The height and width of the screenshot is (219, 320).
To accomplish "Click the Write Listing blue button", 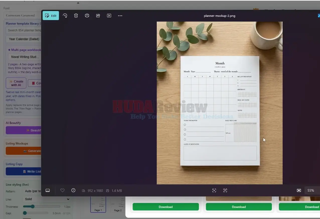I will 24,171.
